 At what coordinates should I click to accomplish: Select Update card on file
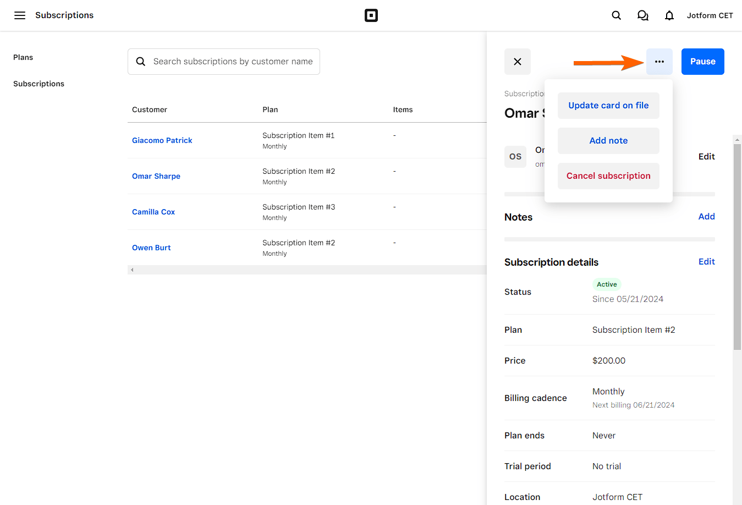click(x=608, y=106)
